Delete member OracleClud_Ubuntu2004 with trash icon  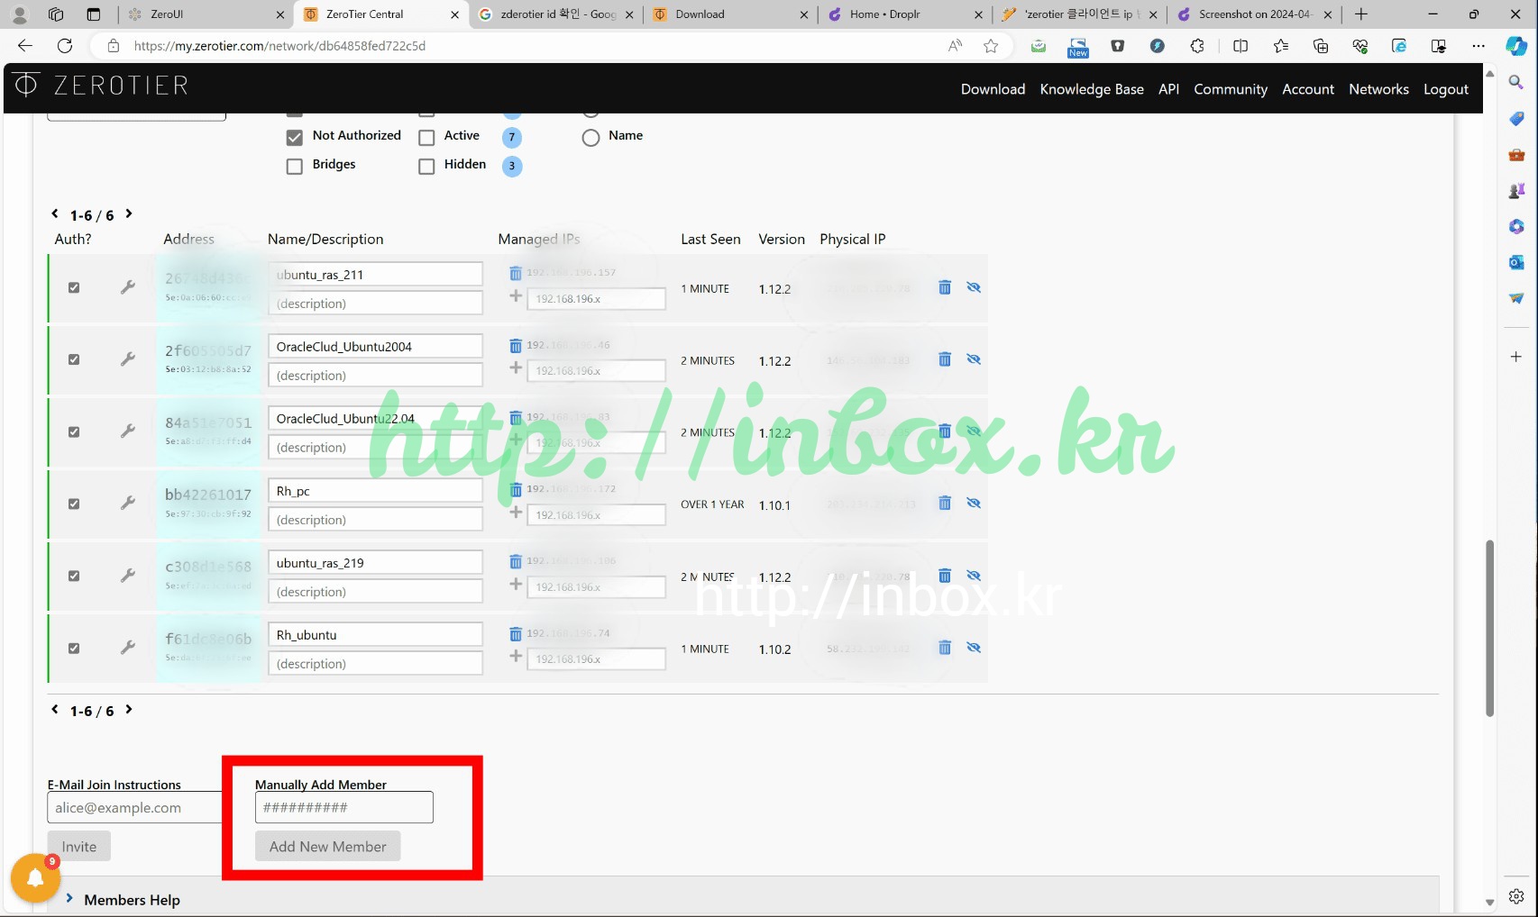(x=945, y=359)
